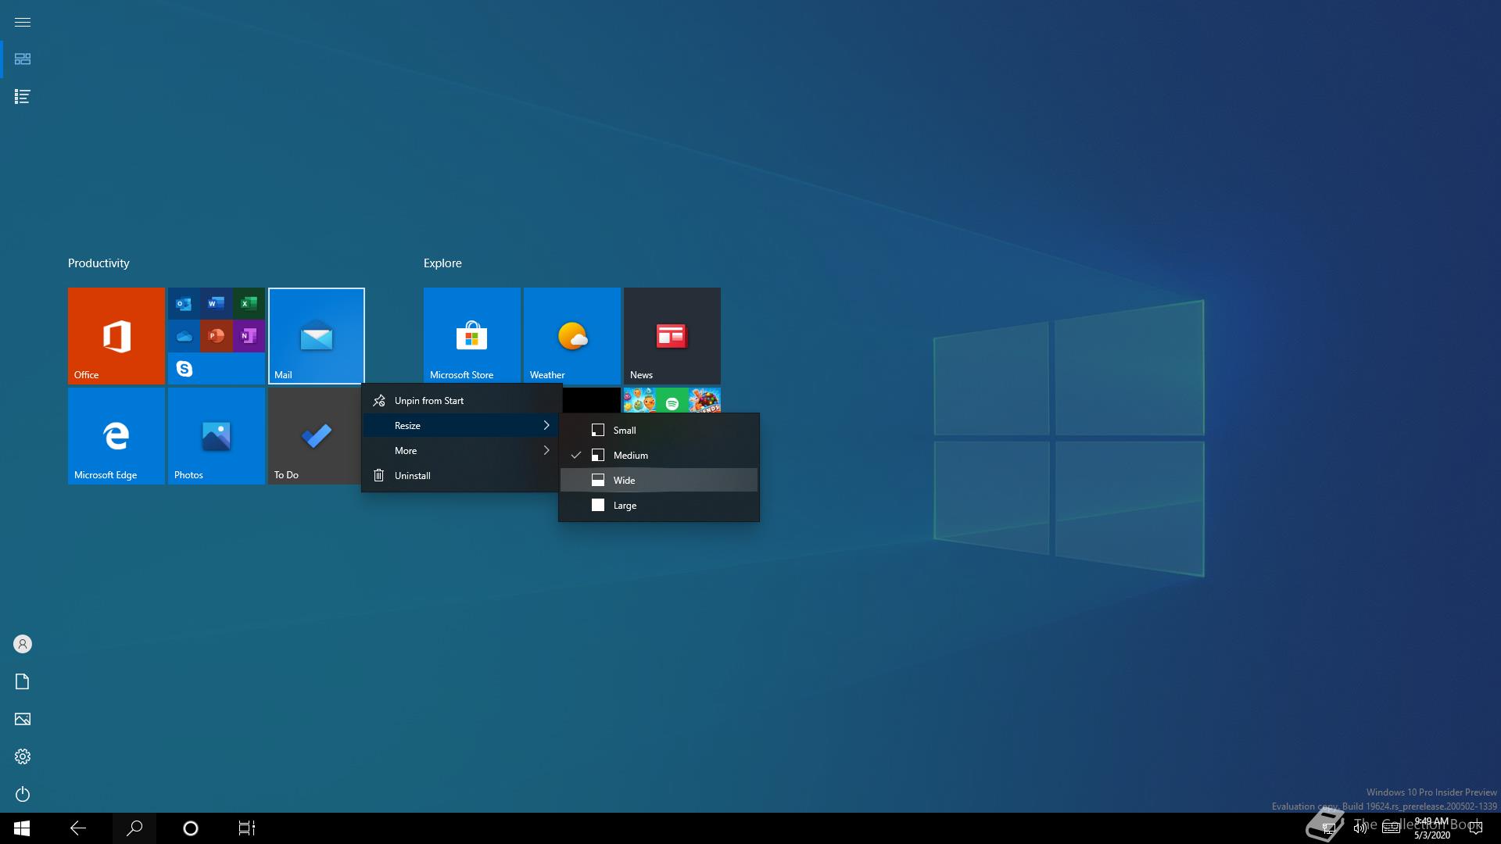This screenshot has height=844, width=1501.
Task: Open OneDrive from the Office folder tile
Action: (184, 336)
